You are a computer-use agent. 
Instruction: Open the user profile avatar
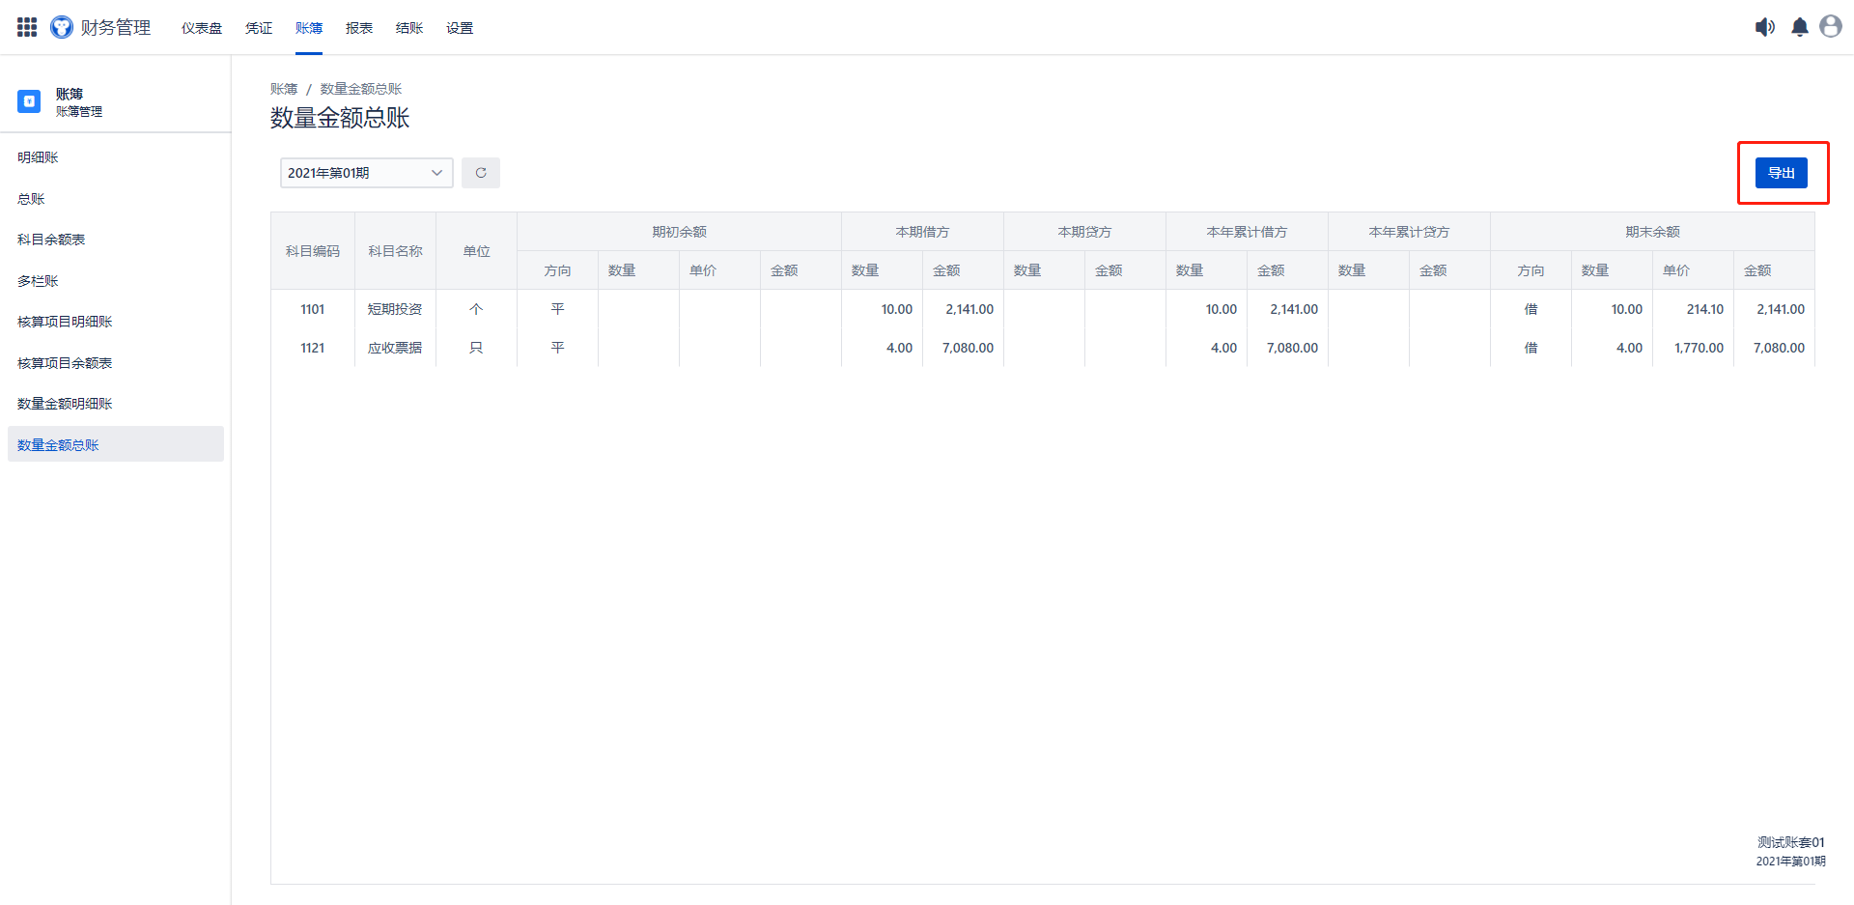point(1830,27)
